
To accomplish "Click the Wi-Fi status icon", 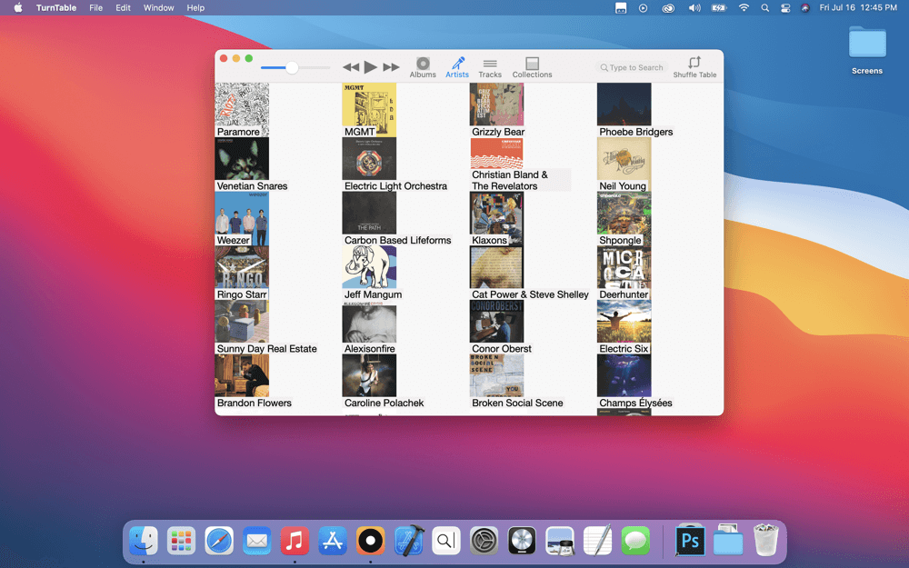I will [x=744, y=7].
